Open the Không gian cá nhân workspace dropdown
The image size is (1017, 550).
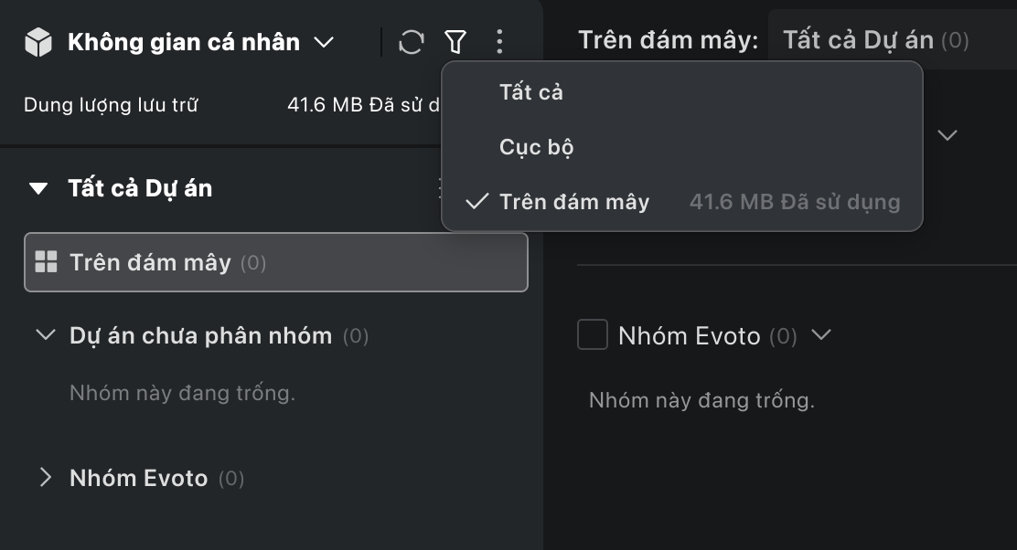tap(324, 42)
